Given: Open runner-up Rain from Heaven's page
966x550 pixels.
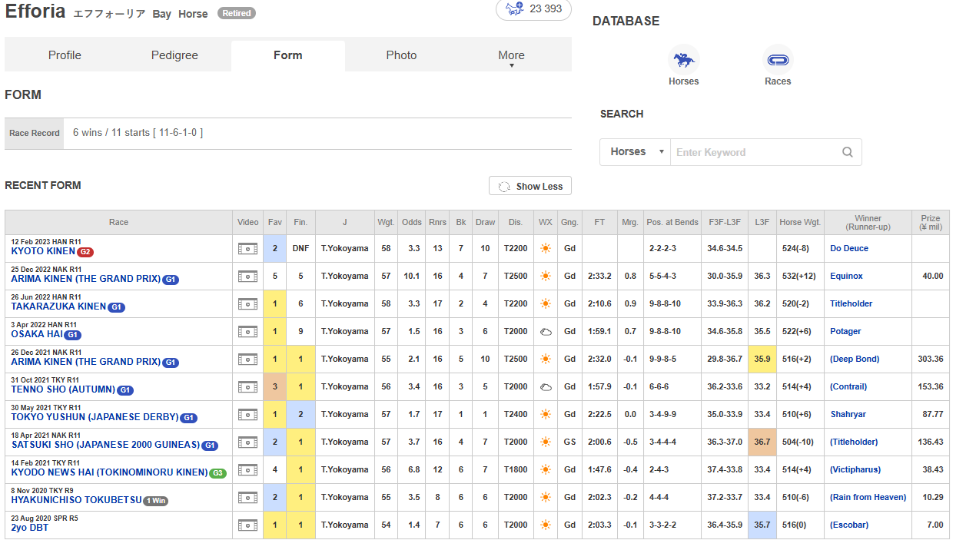Looking at the screenshot, I should click(868, 498).
